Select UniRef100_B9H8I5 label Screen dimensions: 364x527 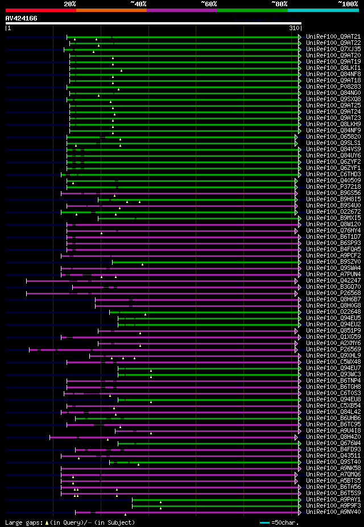pos(333,200)
